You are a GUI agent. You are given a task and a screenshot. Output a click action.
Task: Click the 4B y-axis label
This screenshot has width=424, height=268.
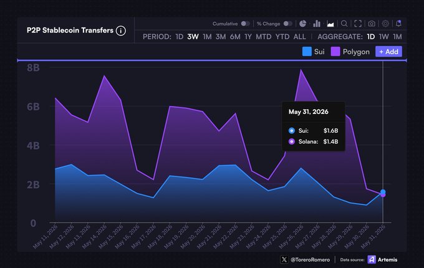(33, 146)
